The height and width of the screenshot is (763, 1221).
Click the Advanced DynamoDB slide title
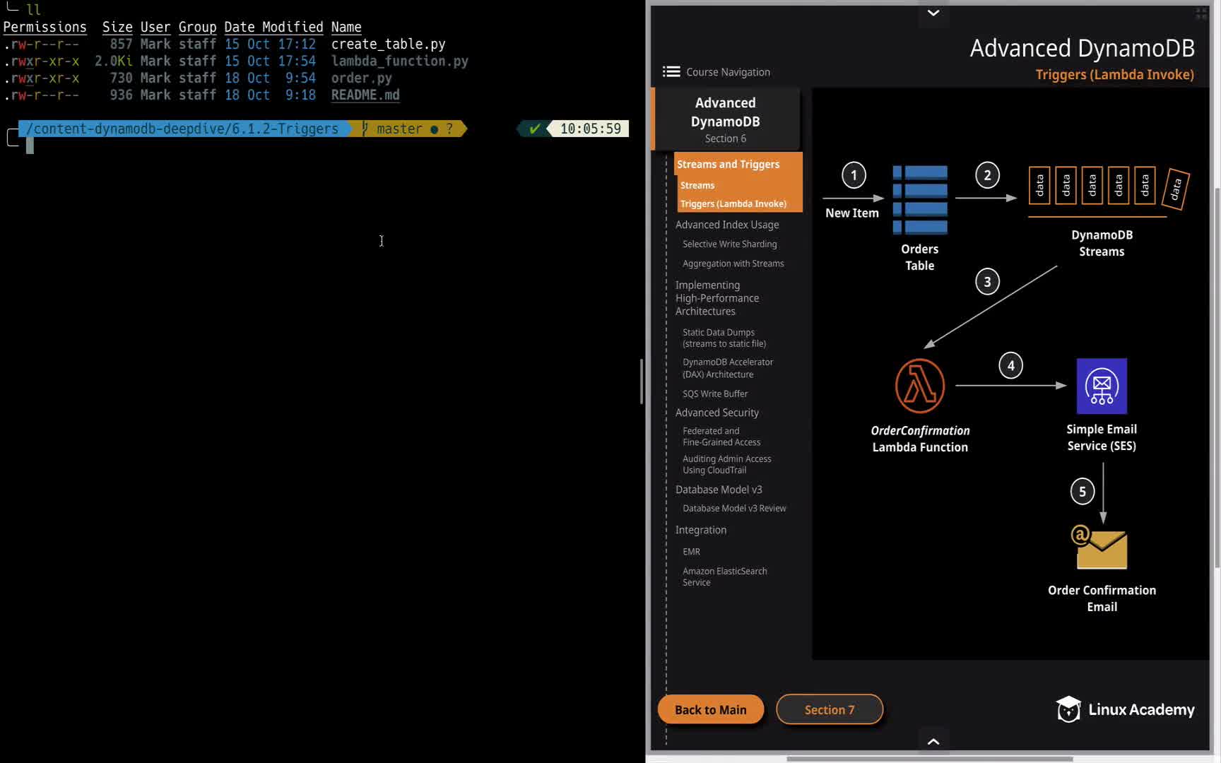(1082, 48)
